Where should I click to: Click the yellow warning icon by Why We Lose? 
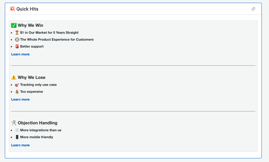pyautogui.click(x=14, y=77)
